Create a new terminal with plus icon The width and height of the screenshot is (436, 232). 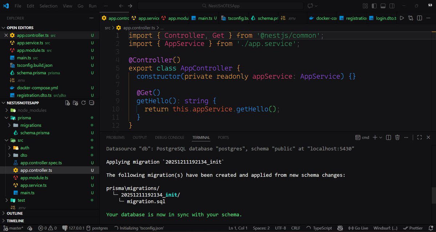tap(375, 137)
